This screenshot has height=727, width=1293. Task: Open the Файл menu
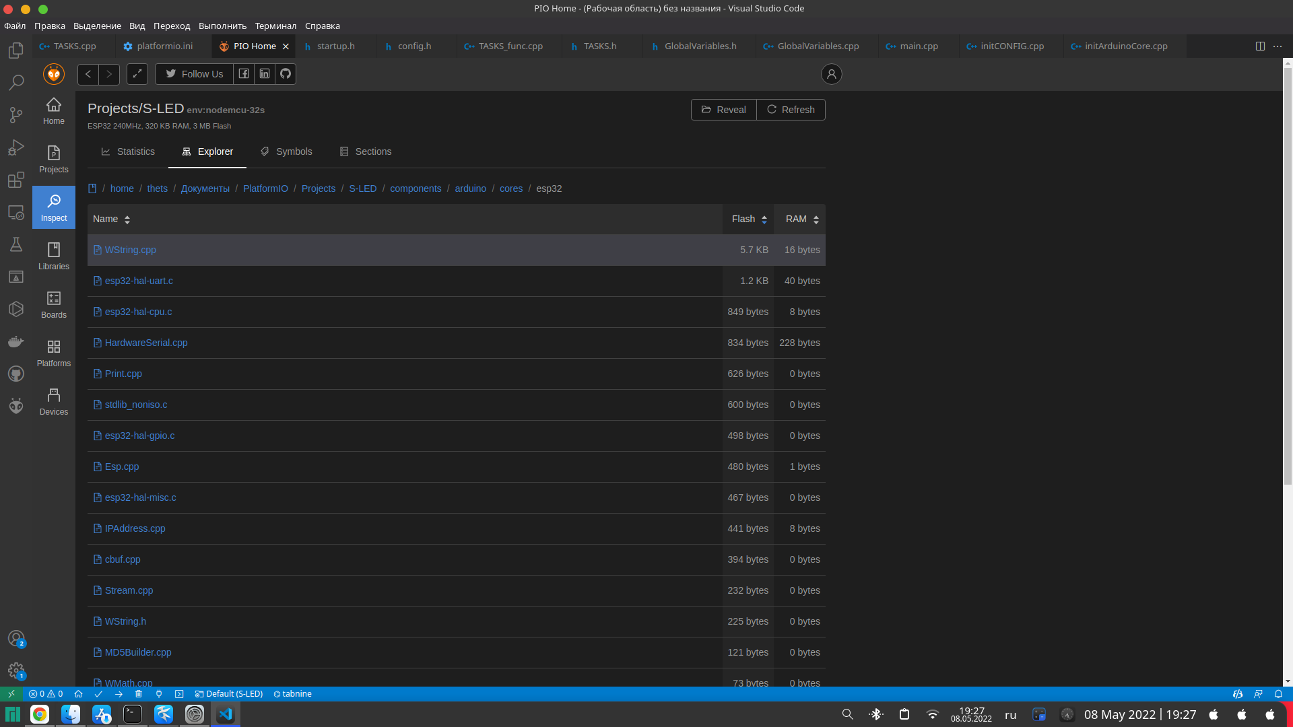[x=15, y=26]
